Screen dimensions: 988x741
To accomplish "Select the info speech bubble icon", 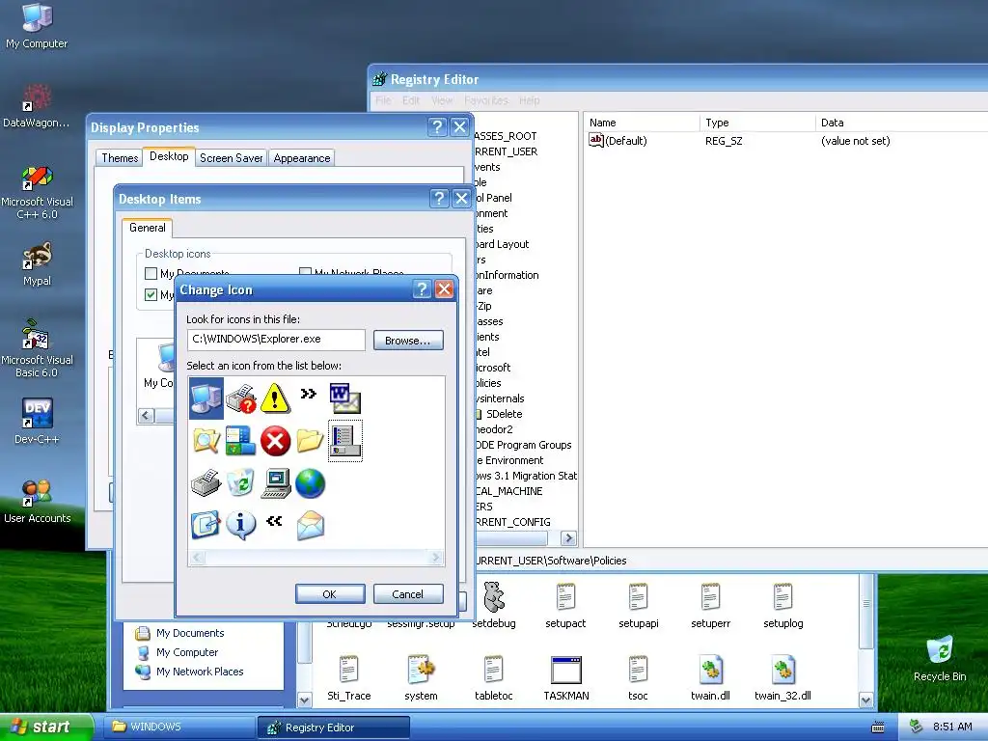I will click(x=240, y=526).
